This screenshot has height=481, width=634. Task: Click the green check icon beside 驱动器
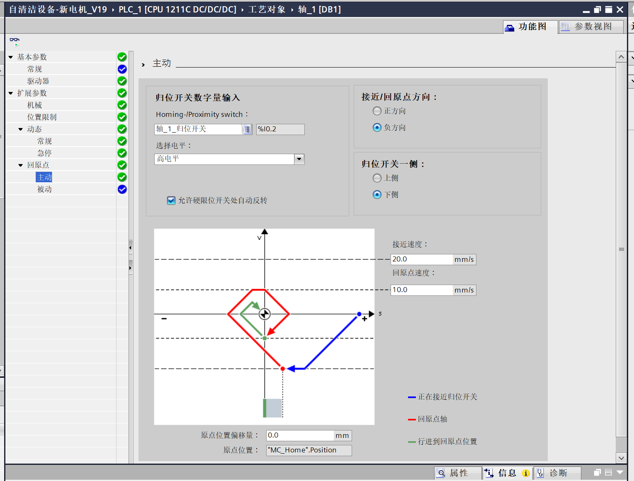[x=122, y=81]
